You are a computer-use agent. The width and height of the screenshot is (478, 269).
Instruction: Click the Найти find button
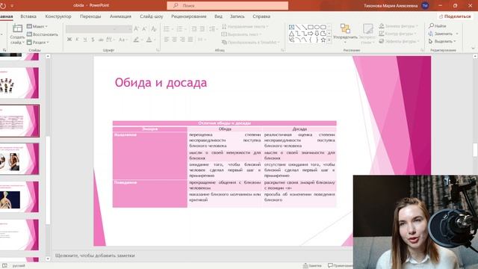point(438,26)
